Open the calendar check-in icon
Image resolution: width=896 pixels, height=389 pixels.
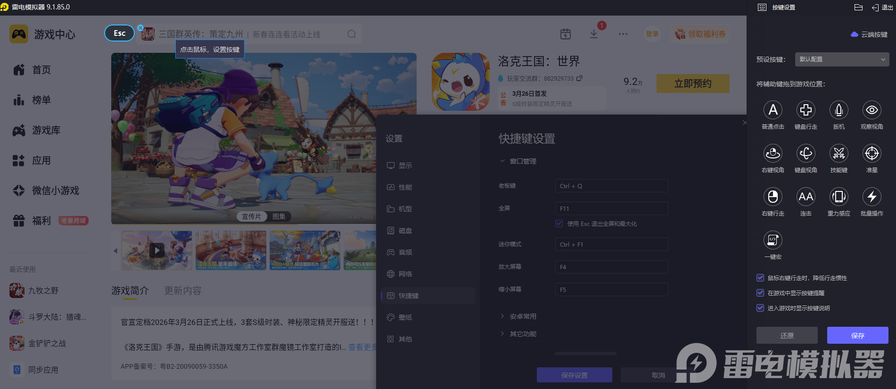point(566,34)
